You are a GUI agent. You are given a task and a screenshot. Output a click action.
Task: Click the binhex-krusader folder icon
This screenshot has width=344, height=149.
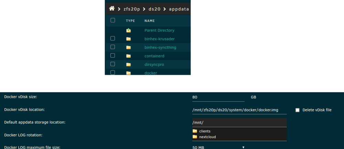129,39
